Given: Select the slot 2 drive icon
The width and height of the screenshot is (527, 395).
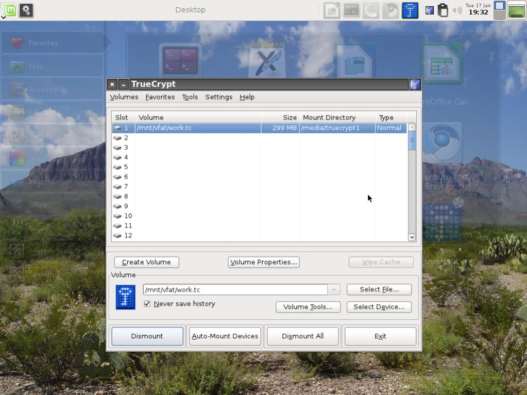Looking at the screenshot, I should coord(117,138).
